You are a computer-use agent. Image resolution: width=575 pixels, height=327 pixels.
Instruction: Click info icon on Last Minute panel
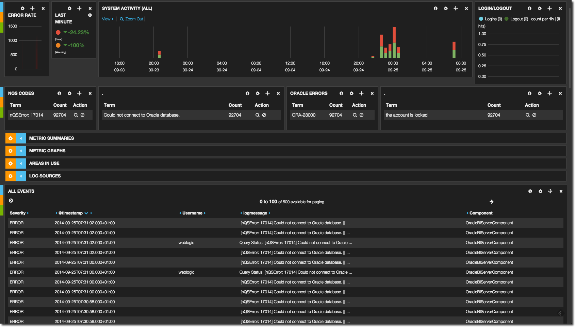click(90, 15)
